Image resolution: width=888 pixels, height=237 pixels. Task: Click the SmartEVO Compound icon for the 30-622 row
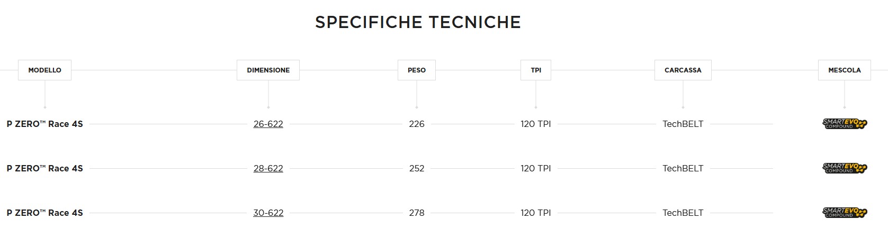845,213
